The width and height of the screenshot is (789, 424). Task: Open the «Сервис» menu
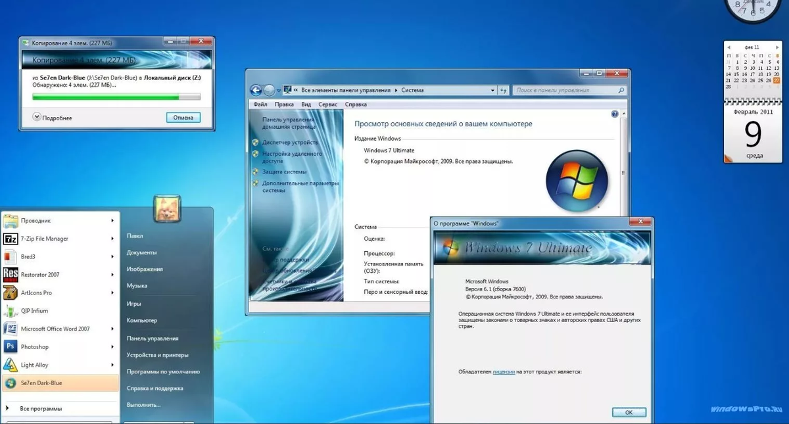click(328, 104)
